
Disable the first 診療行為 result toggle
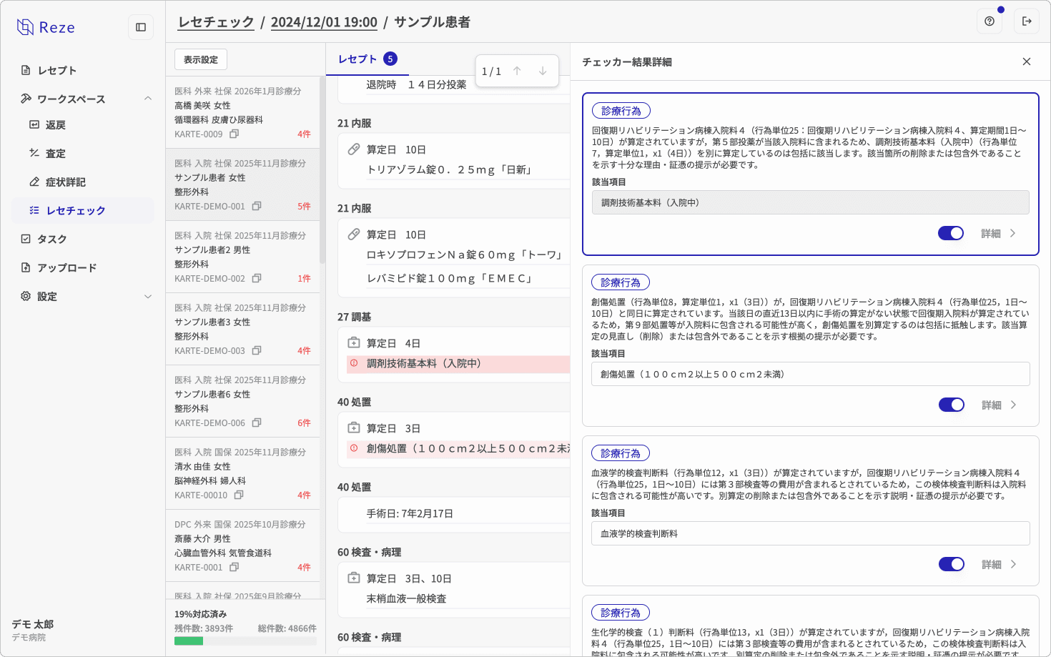click(x=951, y=233)
